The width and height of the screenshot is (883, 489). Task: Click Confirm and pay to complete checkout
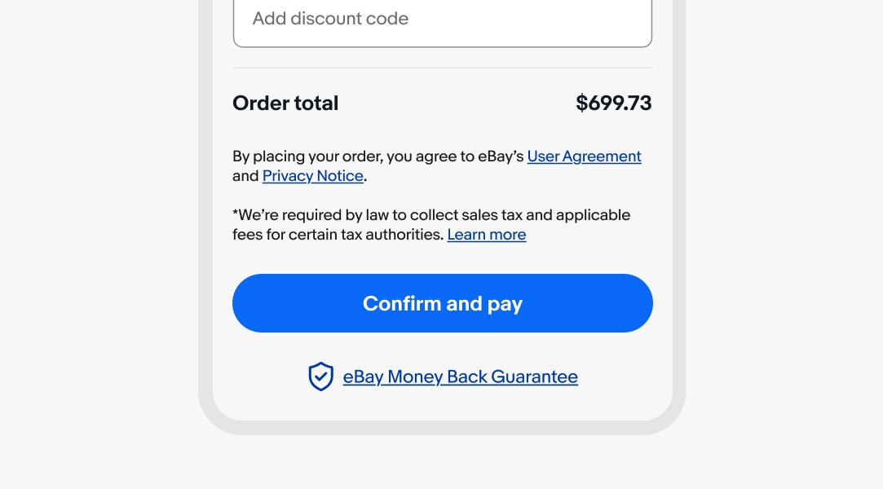coord(442,302)
